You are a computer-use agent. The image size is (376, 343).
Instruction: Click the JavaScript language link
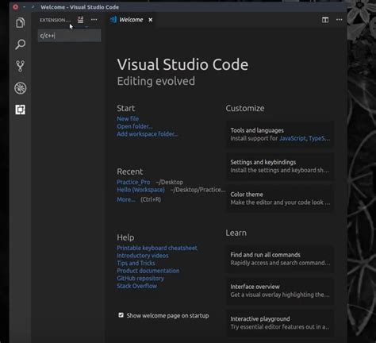coord(293,138)
